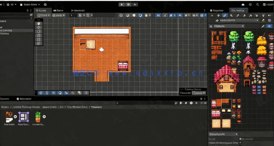This screenshot has width=274, height=146.
Task: Click the magnifier tool in bottom Scene overlay bar
Action: point(73,93)
